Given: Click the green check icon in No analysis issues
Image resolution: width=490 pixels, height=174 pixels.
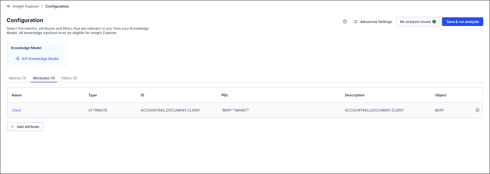Looking at the screenshot, I should click(434, 22).
